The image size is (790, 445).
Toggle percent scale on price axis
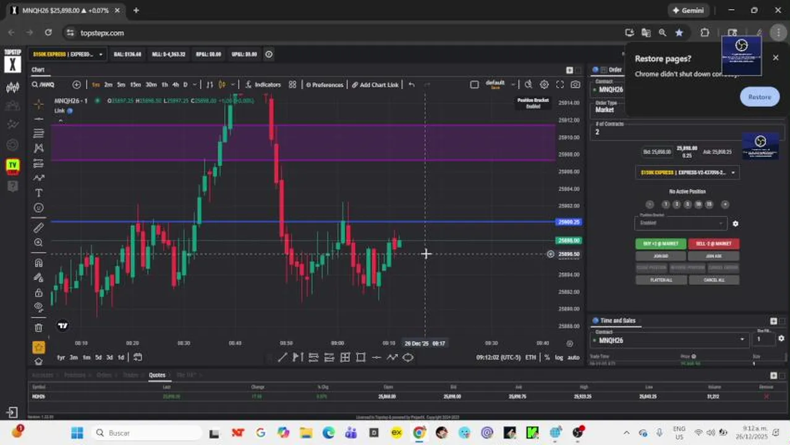546,357
